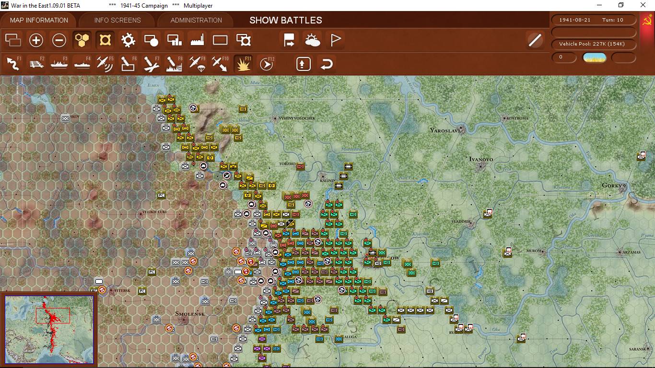Screen dimensions: 655x368
Task: Click the Kostroma town label
Action: [517, 118]
